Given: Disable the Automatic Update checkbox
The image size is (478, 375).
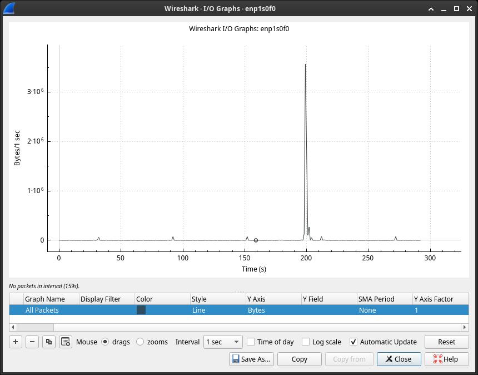Looking at the screenshot, I should point(353,342).
